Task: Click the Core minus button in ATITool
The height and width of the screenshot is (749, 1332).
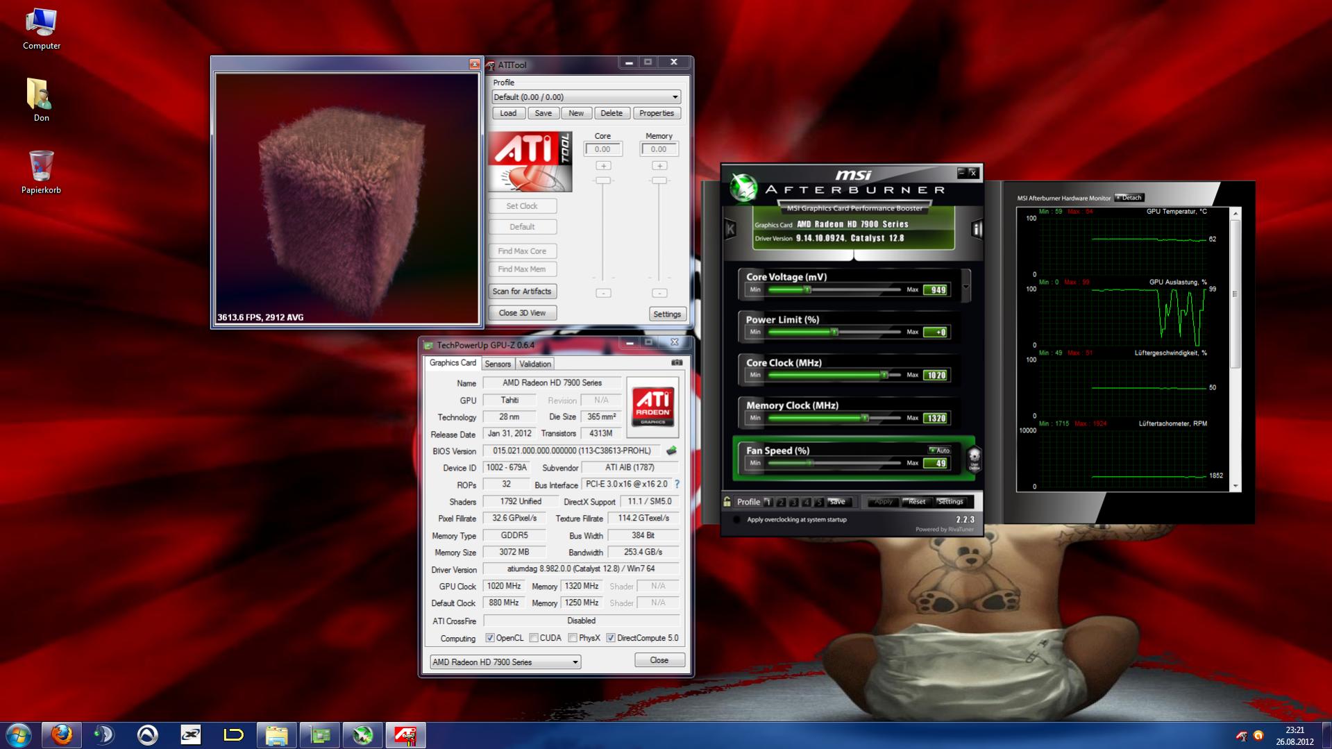Action: coord(603,293)
